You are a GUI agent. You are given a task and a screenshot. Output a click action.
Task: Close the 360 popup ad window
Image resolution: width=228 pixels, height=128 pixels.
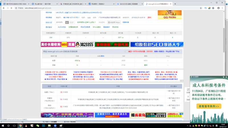tap(226, 77)
